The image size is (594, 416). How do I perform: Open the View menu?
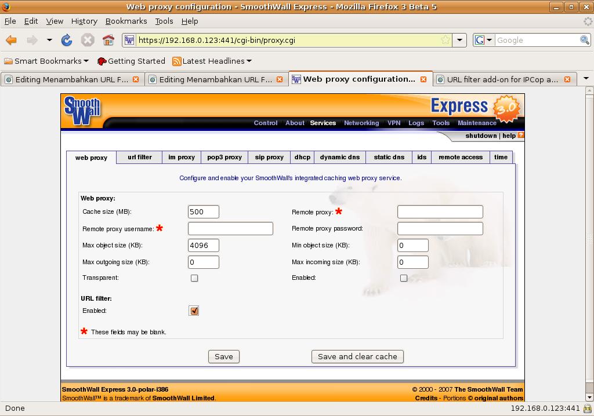pos(55,21)
